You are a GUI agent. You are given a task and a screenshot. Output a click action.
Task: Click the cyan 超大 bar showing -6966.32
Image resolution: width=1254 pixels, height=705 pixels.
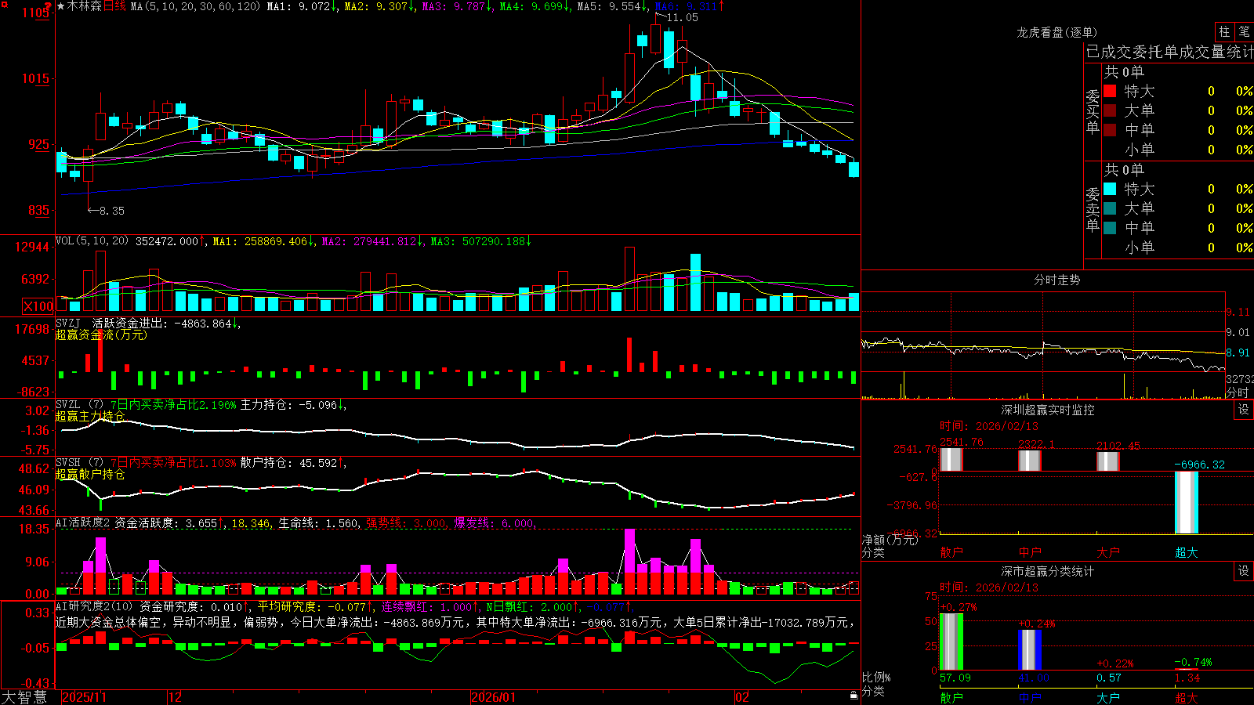pyautogui.click(x=1187, y=502)
